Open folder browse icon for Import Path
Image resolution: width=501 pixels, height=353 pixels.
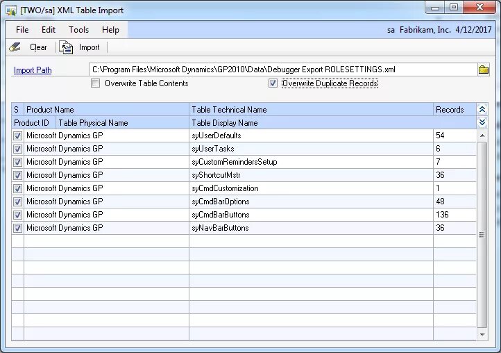click(x=483, y=69)
